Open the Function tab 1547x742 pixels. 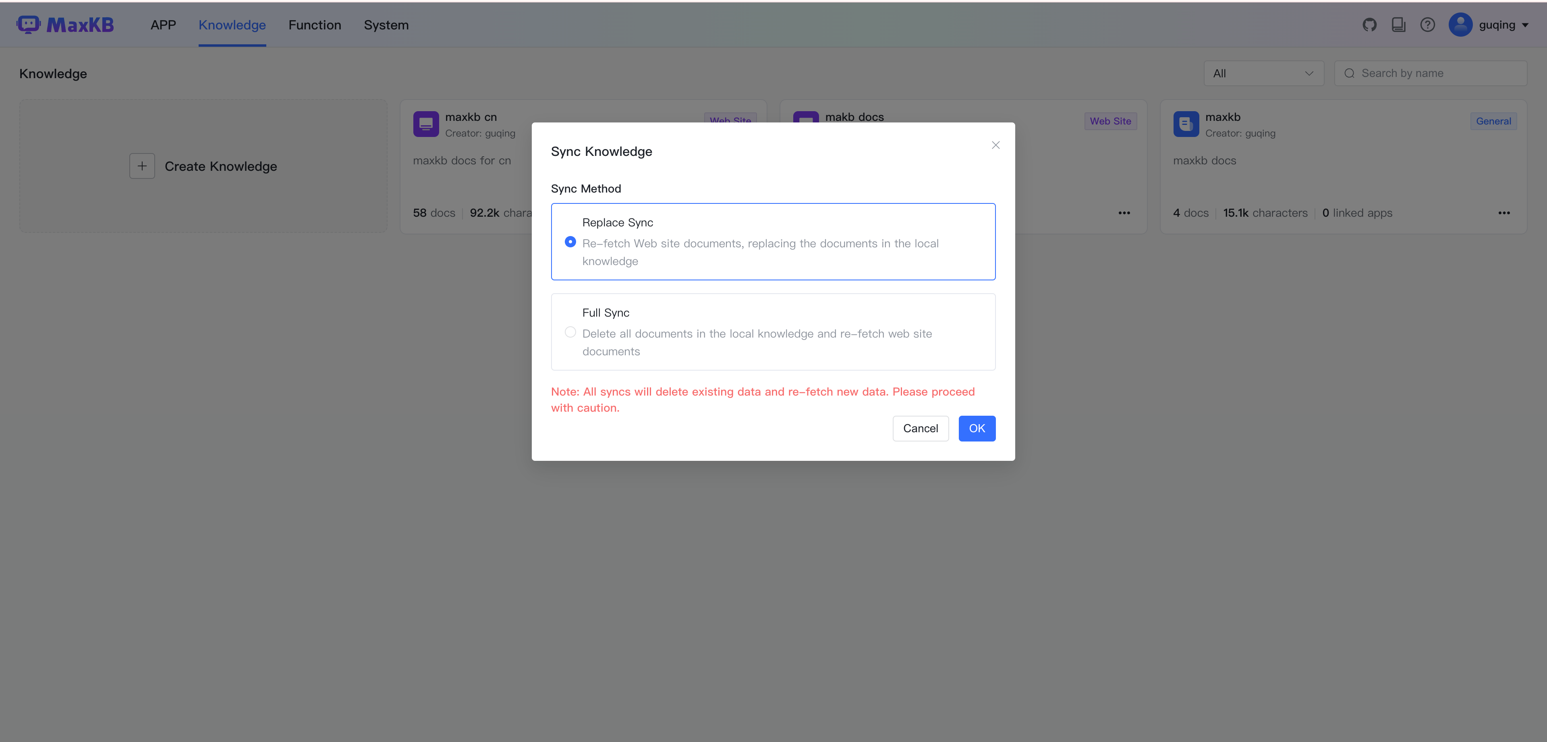tap(314, 25)
